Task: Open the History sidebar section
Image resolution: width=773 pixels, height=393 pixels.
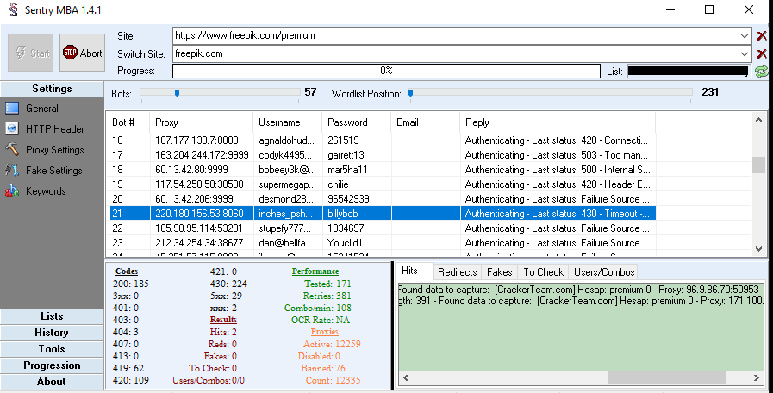Action: click(x=52, y=333)
